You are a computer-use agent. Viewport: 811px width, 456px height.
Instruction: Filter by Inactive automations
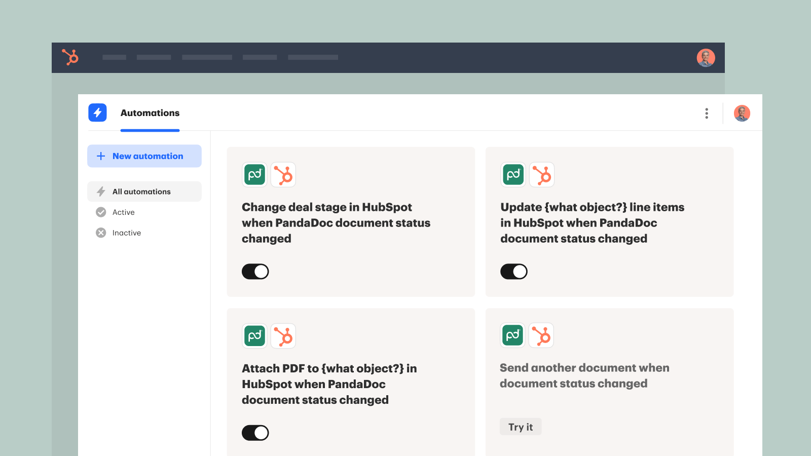coord(126,233)
